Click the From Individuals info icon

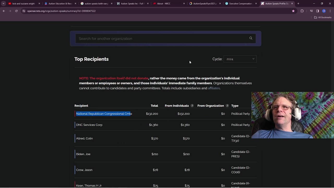(x=192, y=106)
